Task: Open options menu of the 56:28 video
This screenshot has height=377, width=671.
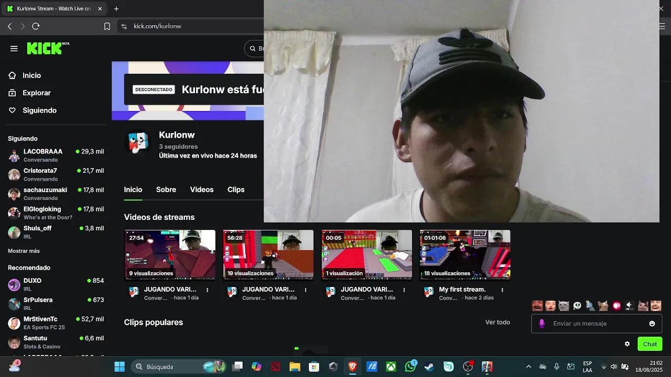Action: point(306,290)
